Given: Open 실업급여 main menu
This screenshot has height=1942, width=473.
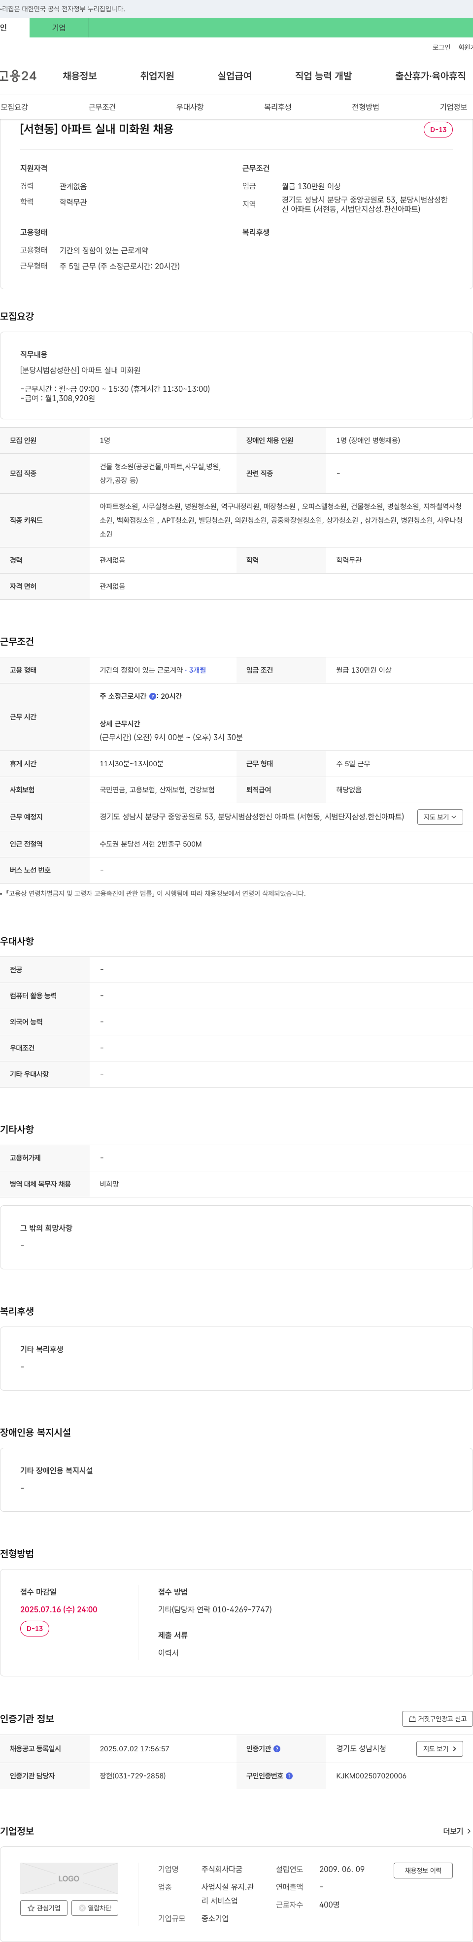Looking at the screenshot, I should point(235,76).
